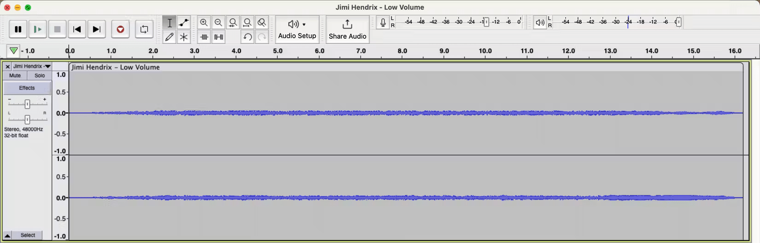Click the track gain slider

[28, 104]
